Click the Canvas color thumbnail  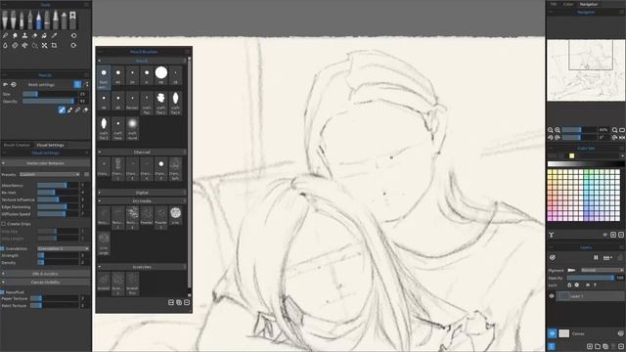[x=563, y=333]
